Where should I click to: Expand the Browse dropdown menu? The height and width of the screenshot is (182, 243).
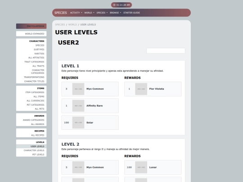click(116, 13)
